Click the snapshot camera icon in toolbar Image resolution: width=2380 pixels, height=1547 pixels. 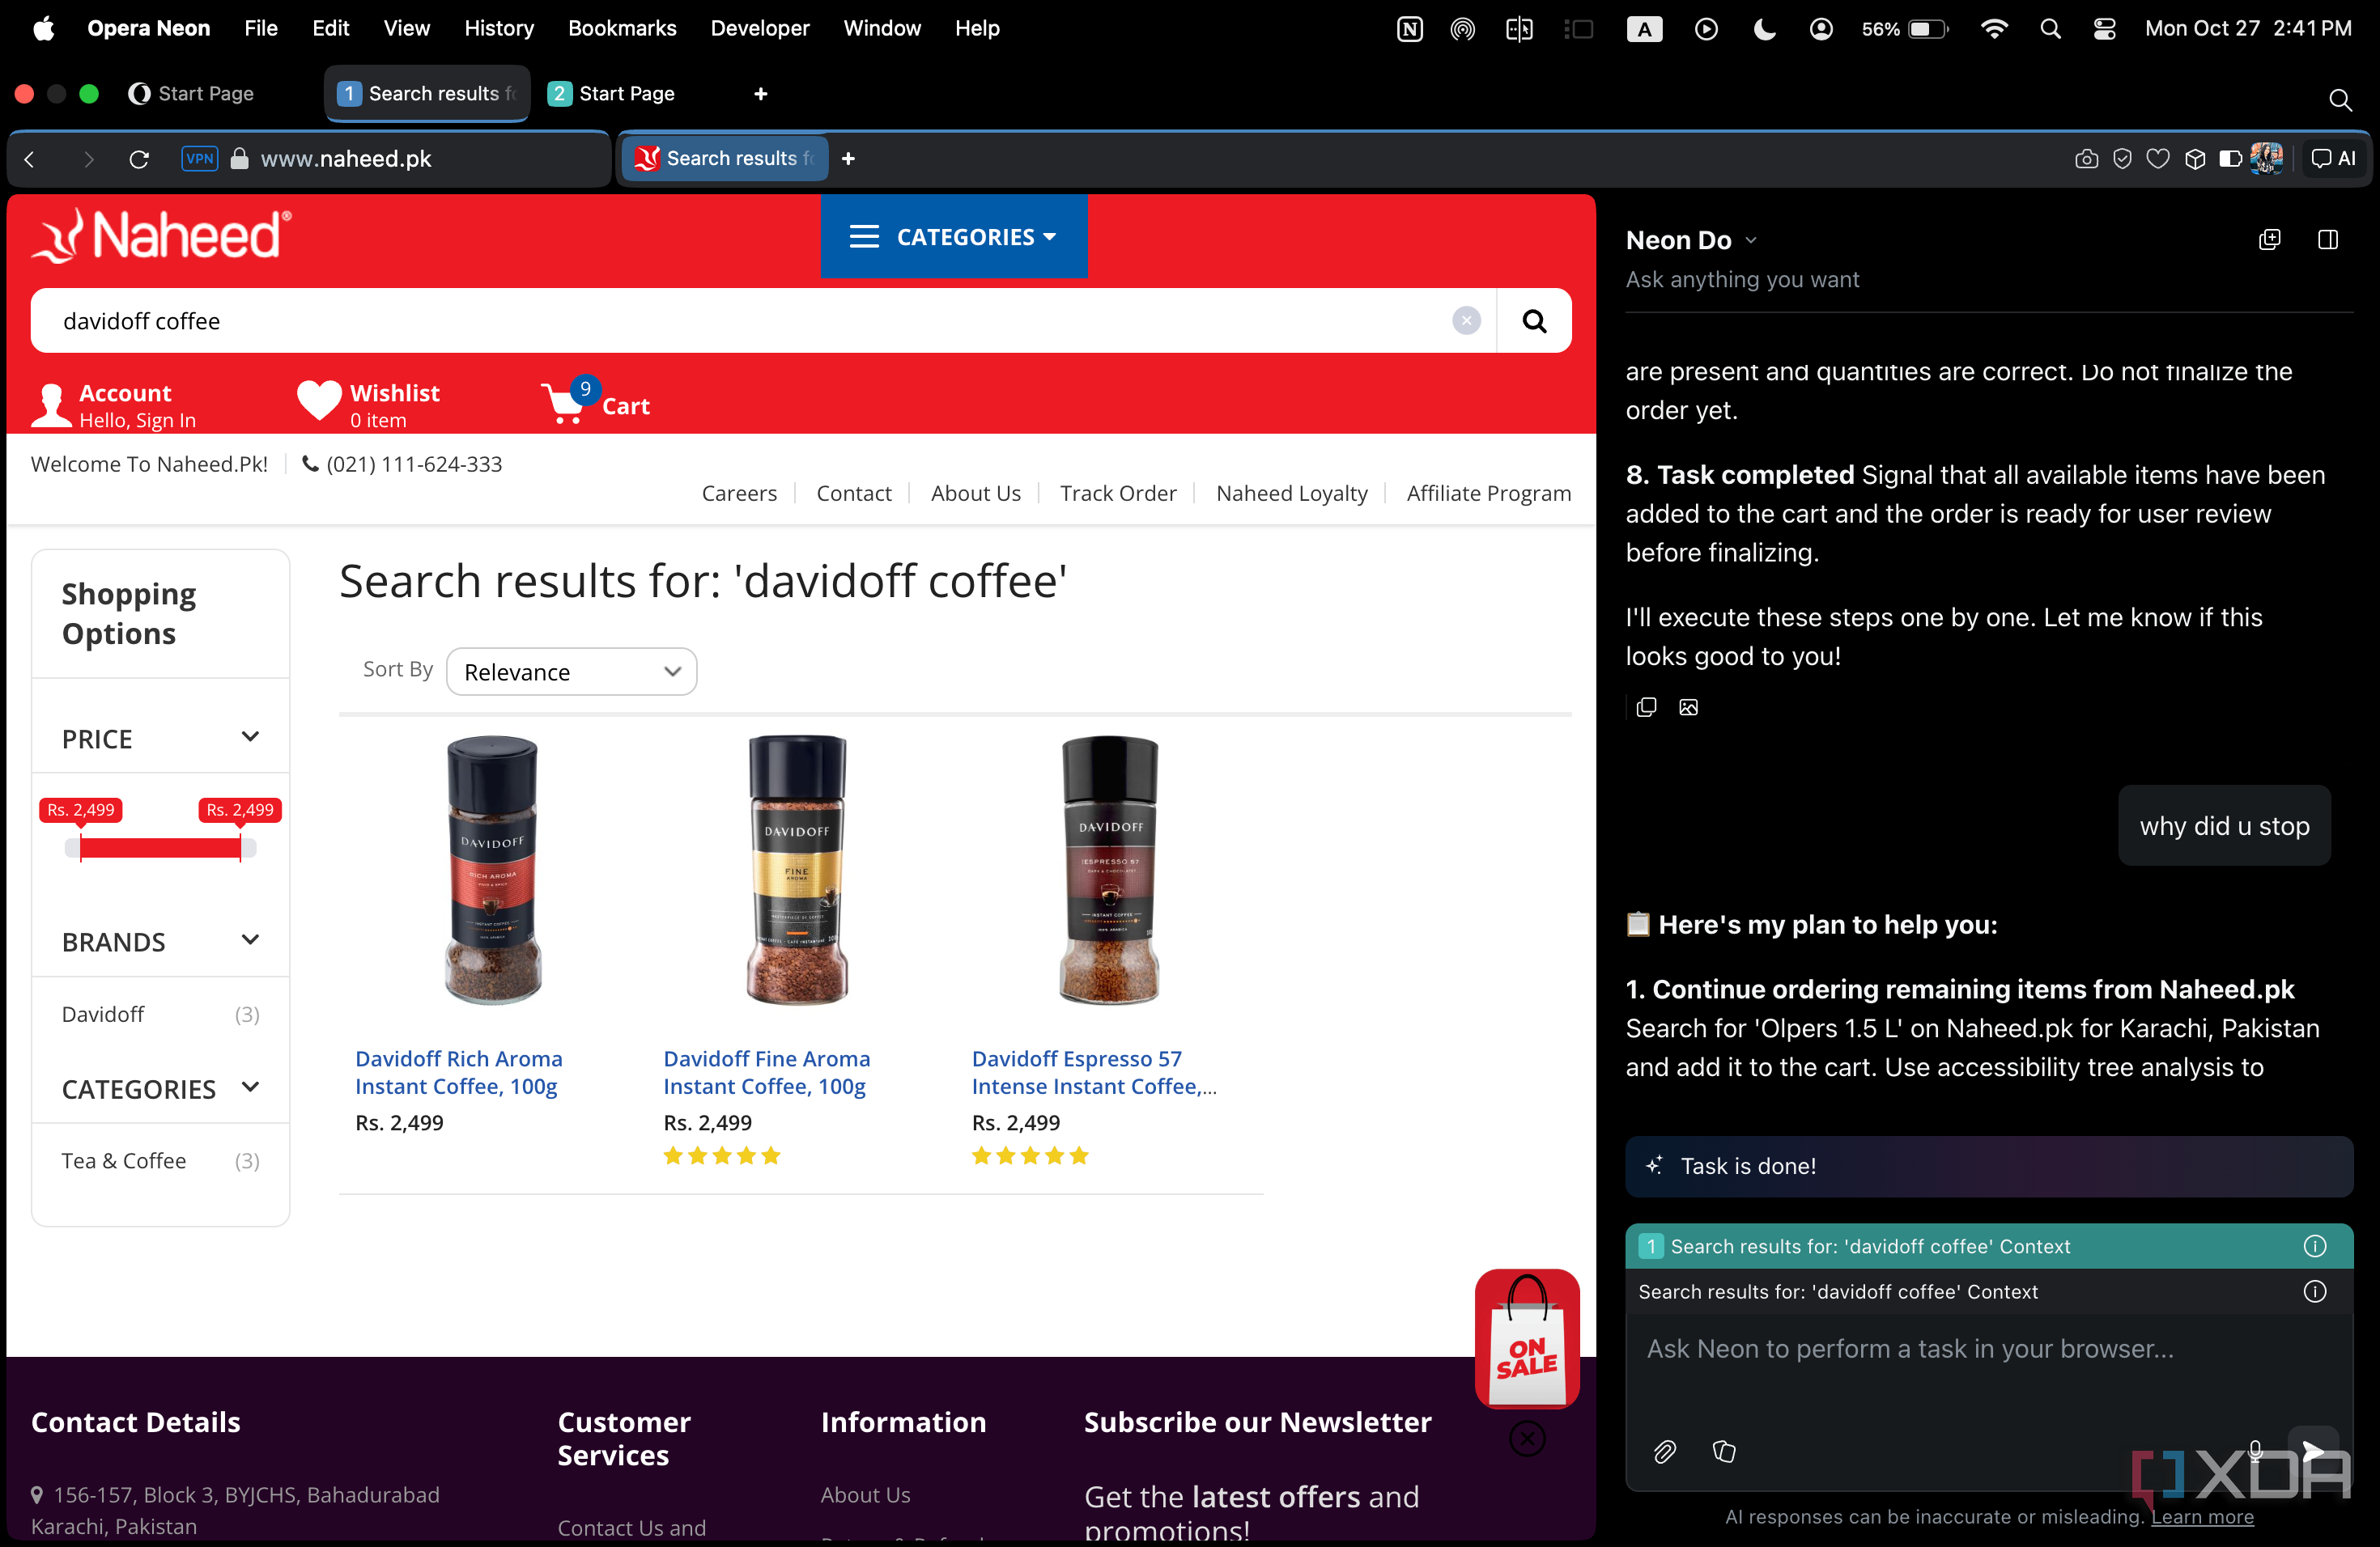(x=2086, y=159)
